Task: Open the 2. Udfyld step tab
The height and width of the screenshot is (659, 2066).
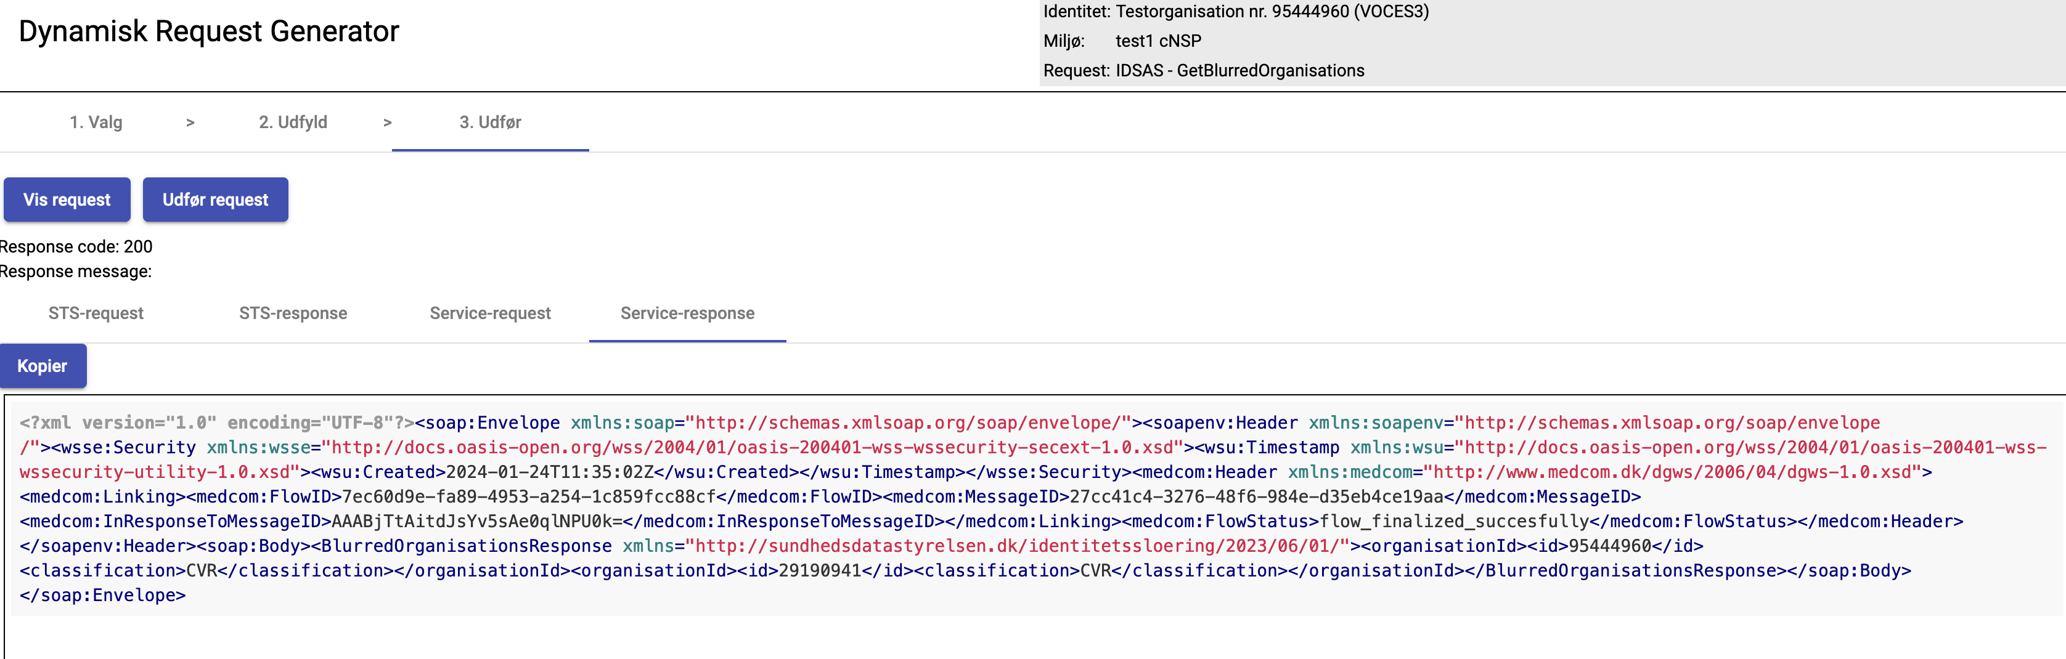Action: 293,122
